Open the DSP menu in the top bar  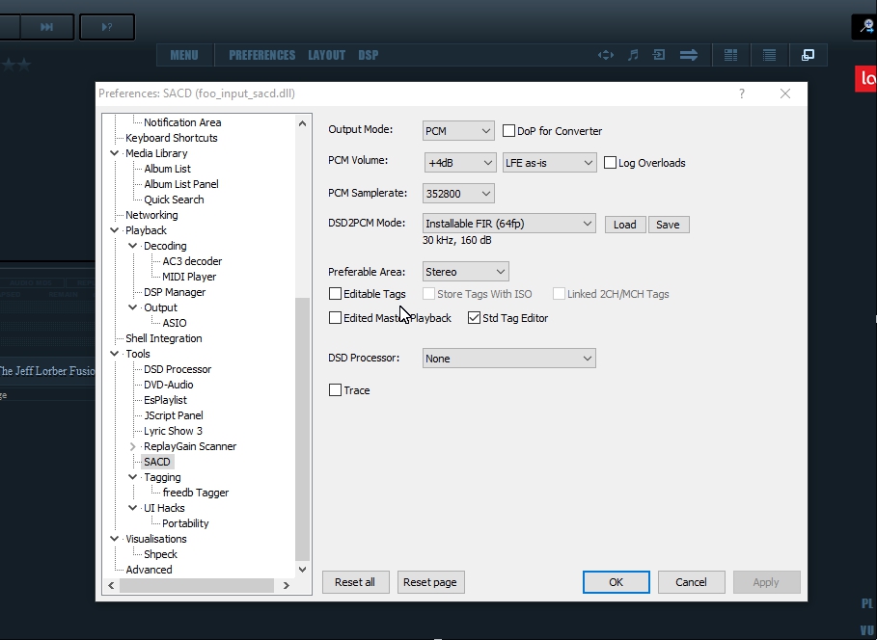(x=368, y=55)
